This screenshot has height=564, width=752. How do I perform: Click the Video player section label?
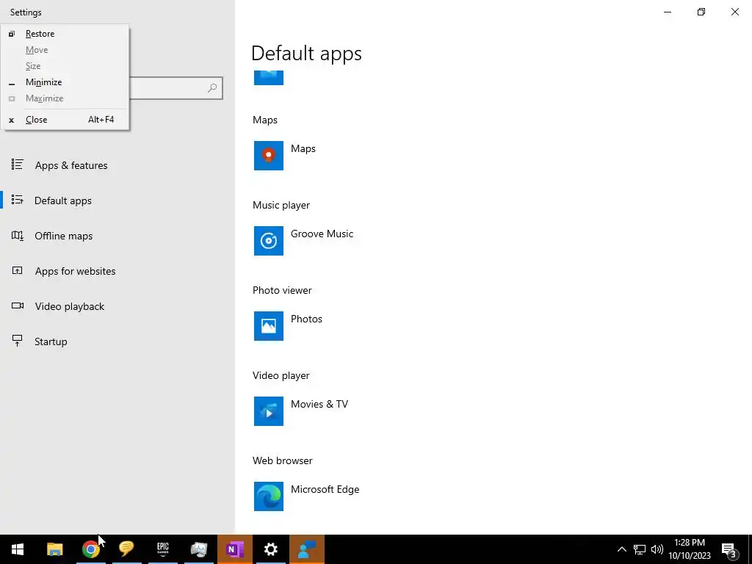point(281,375)
